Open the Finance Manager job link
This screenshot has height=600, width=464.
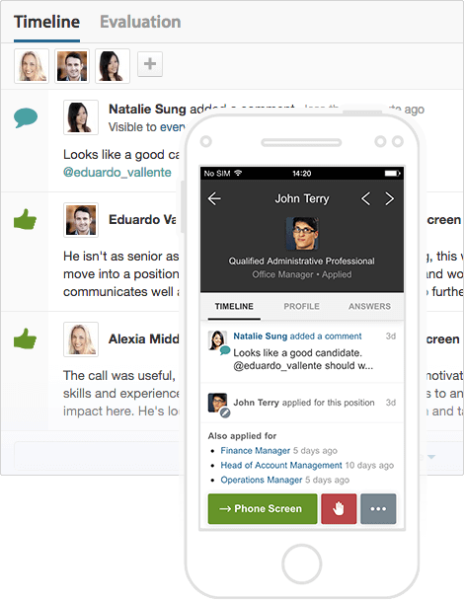coord(256,450)
